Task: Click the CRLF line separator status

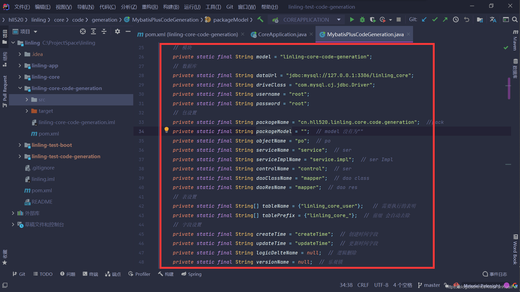Action: coord(363,285)
